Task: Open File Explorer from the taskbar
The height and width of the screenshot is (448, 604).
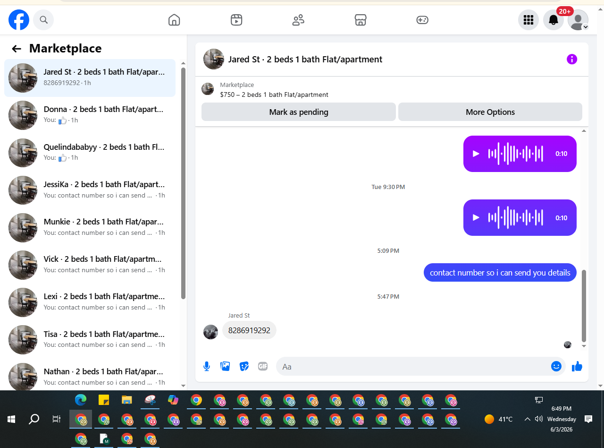Action: pyautogui.click(x=126, y=400)
